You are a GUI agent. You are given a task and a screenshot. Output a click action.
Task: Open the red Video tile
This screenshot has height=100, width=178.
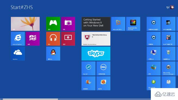pyautogui.click(x=68, y=39)
